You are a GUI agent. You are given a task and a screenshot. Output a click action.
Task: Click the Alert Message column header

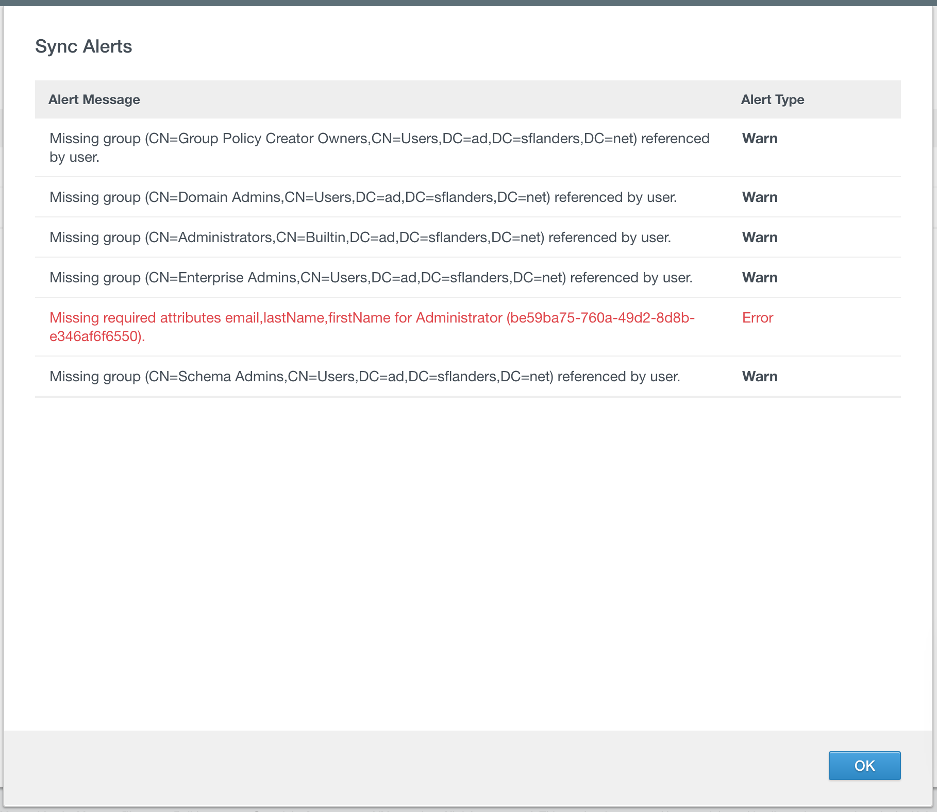[x=94, y=99]
